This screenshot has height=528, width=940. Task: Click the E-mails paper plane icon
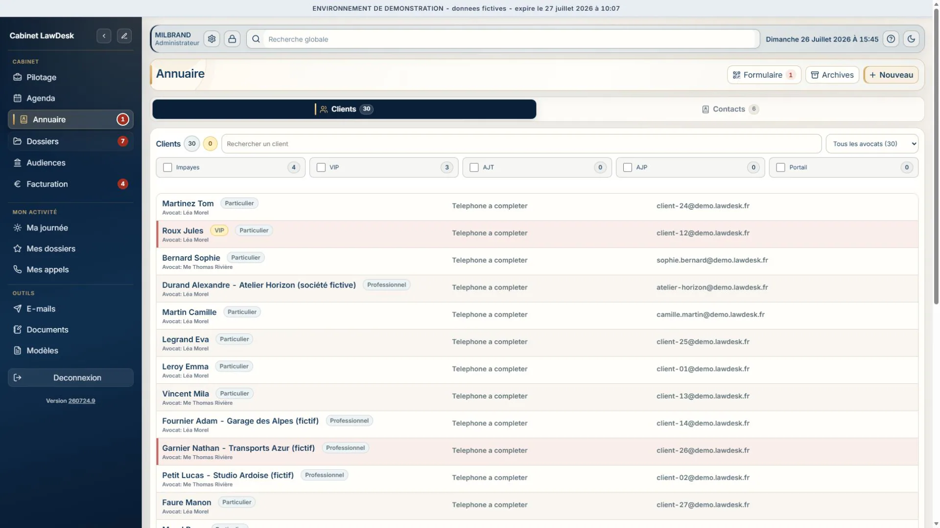(18, 308)
